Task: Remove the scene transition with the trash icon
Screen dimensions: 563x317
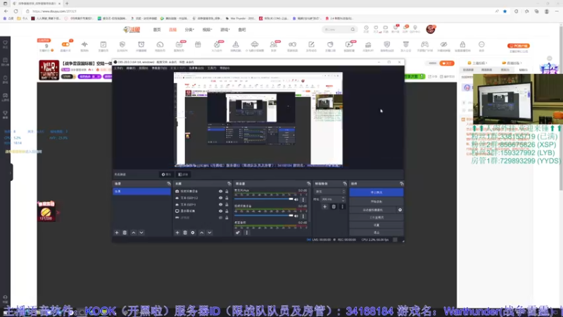Action: [334, 206]
